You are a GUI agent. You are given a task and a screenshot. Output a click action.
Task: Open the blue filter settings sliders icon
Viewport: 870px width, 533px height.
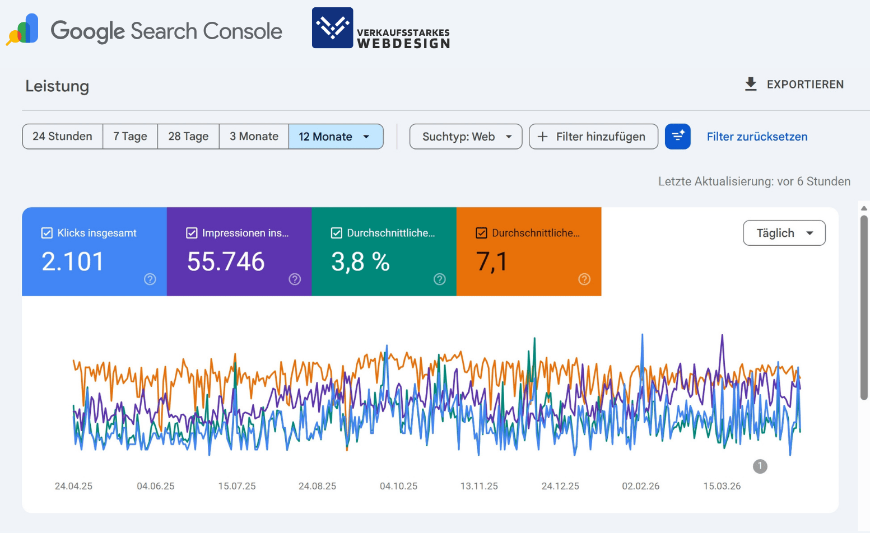tap(678, 137)
